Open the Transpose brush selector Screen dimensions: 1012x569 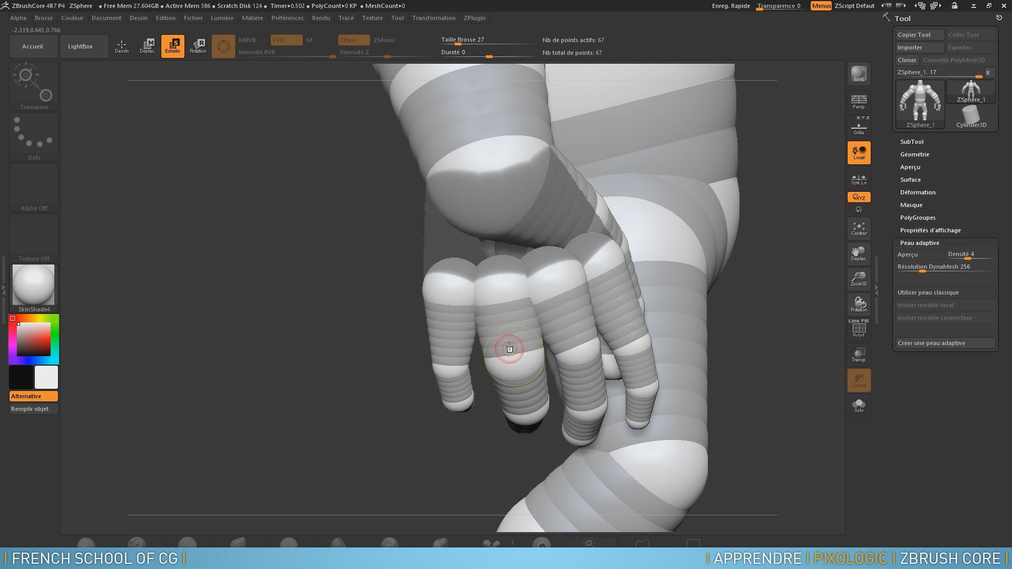click(x=34, y=86)
